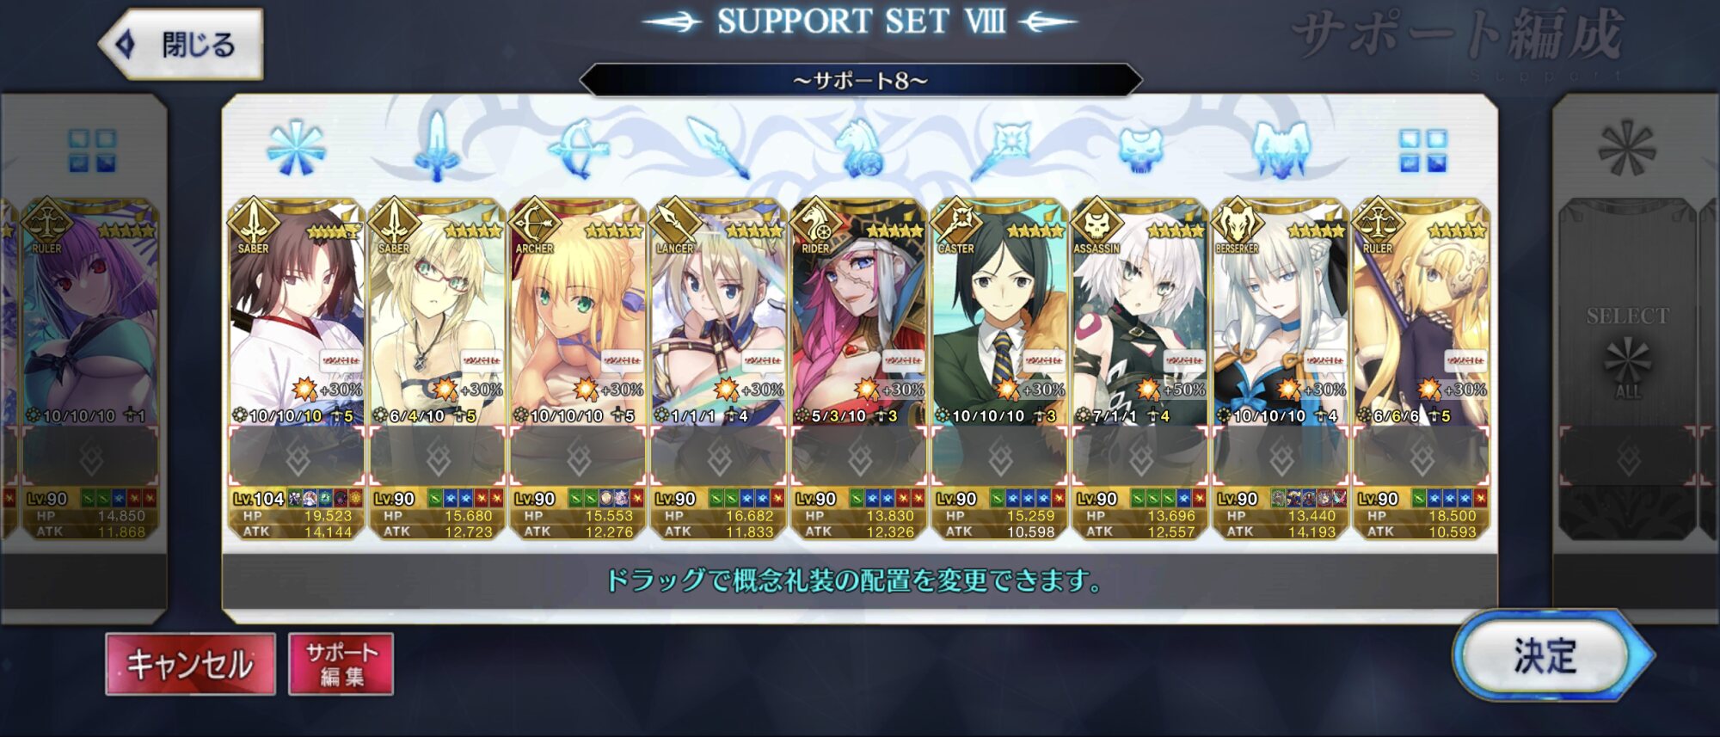Select the Lancer class spear icon
This screenshot has height=737, width=1720.
coord(719,148)
